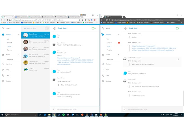Click the Search icon in right Spark window
Viewport: 184px width, 130px height.
103,28
